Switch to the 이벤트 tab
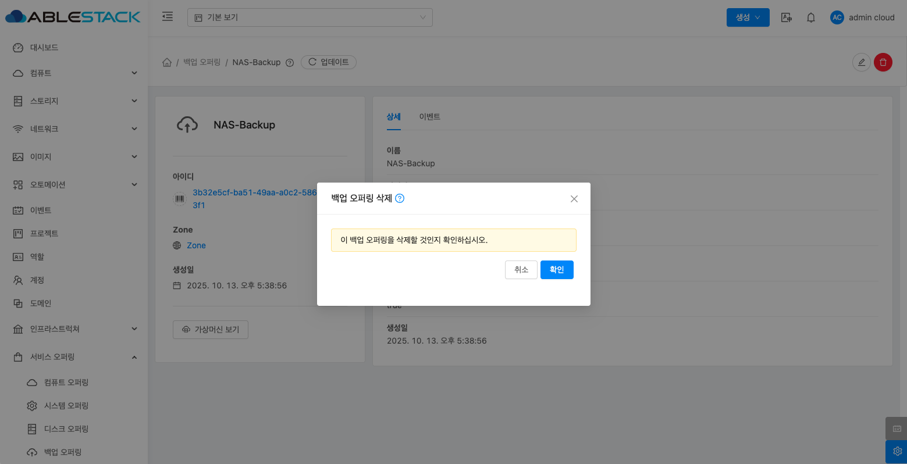Image resolution: width=907 pixels, height=464 pixels. [429, 117]
